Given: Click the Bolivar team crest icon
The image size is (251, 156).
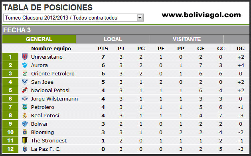Looking at the screenshot, I should click(x=25, y=124).
